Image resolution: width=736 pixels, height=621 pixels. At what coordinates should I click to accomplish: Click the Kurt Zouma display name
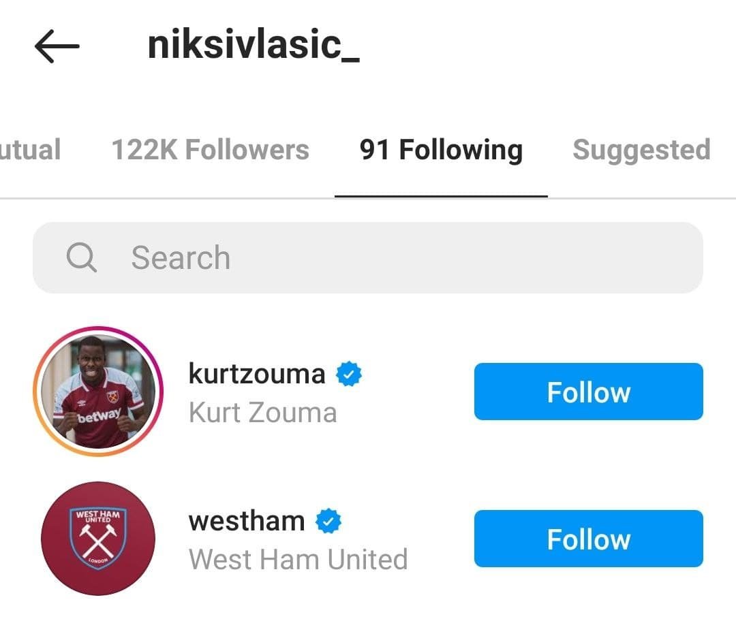[x=262, y=413]
